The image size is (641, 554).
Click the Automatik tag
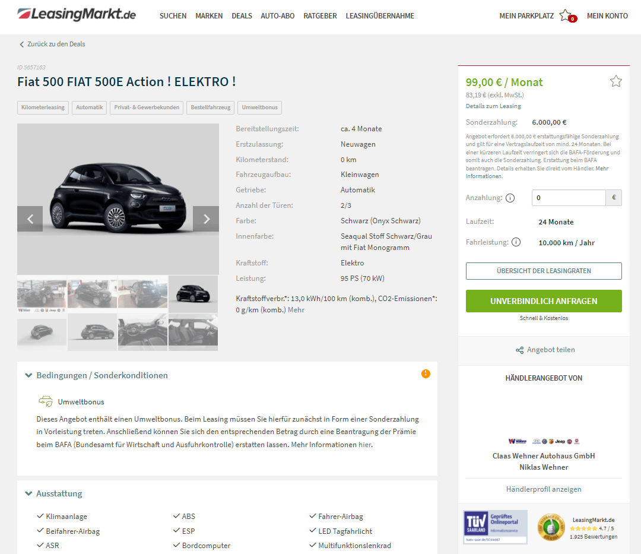[x=90, y=107]
